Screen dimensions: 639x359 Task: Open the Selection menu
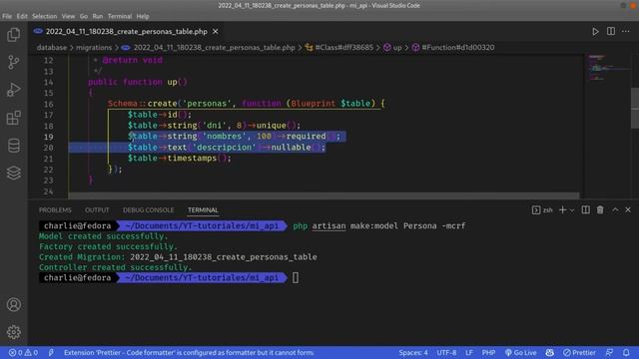click(x=44, y=16)
